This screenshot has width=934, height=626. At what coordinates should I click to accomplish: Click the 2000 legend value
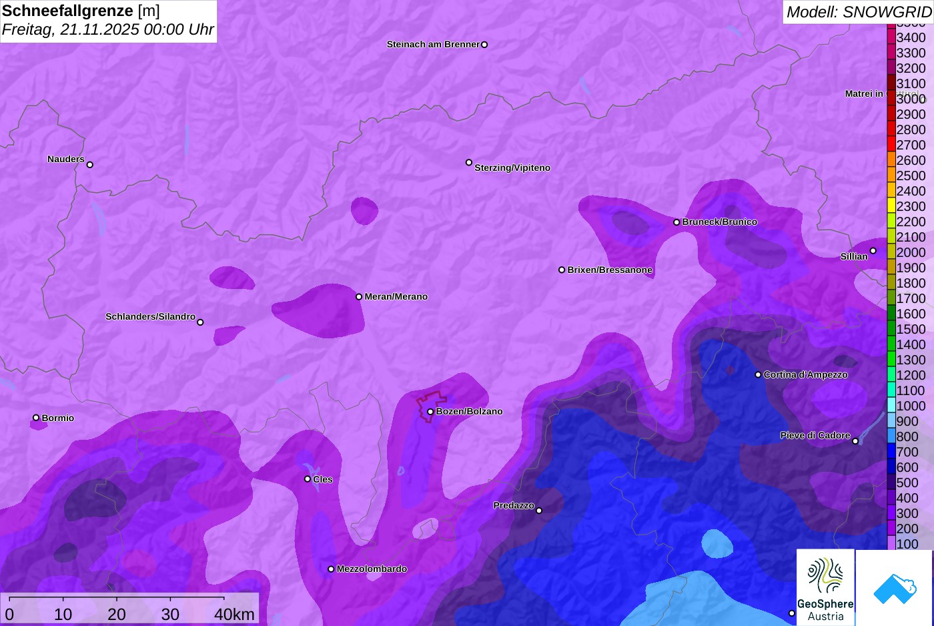[911, 252]
